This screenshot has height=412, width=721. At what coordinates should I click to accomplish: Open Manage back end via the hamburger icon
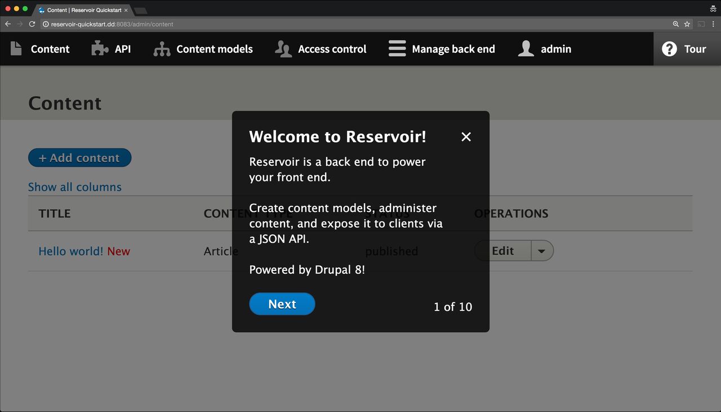point(397,48)
